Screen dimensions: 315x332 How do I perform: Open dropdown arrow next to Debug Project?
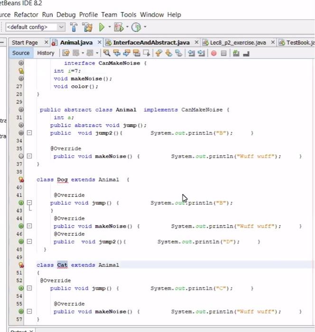tap(127, 27)
